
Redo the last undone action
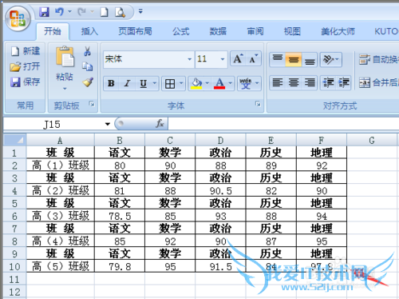tap(81, 12)
